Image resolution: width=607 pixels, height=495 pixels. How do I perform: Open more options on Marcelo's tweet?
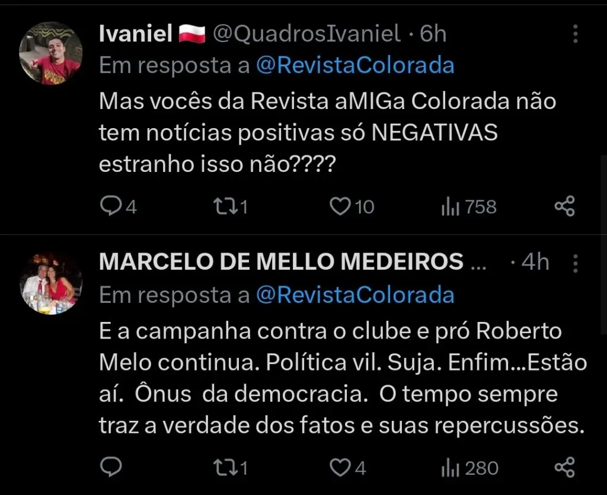pos(575,262)
